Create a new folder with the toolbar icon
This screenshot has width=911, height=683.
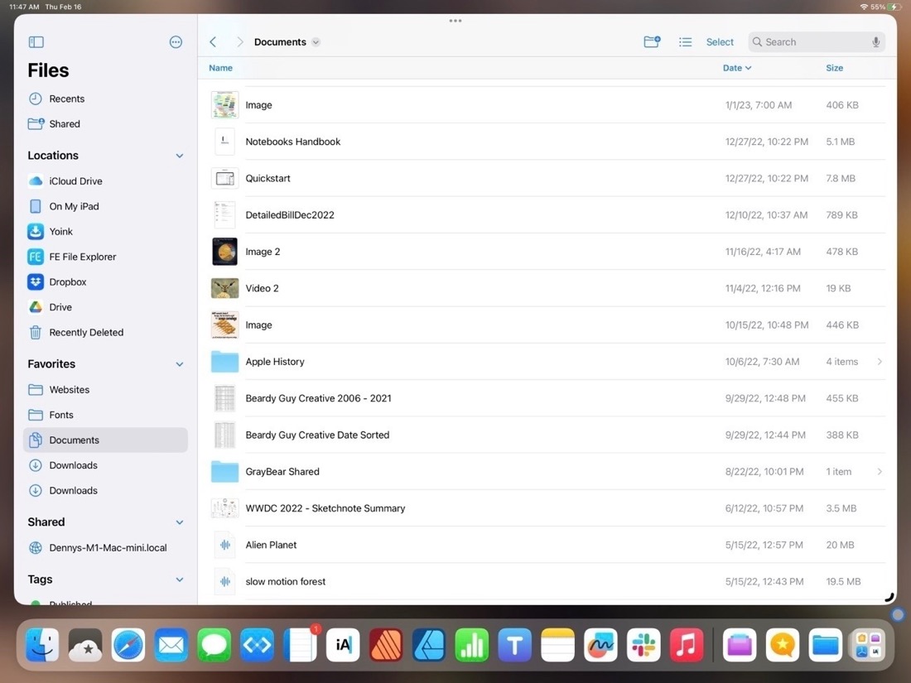(x=652, y=41)
